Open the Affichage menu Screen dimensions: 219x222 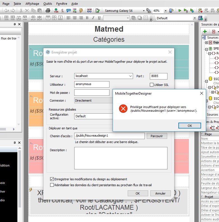tap(32, 4)
